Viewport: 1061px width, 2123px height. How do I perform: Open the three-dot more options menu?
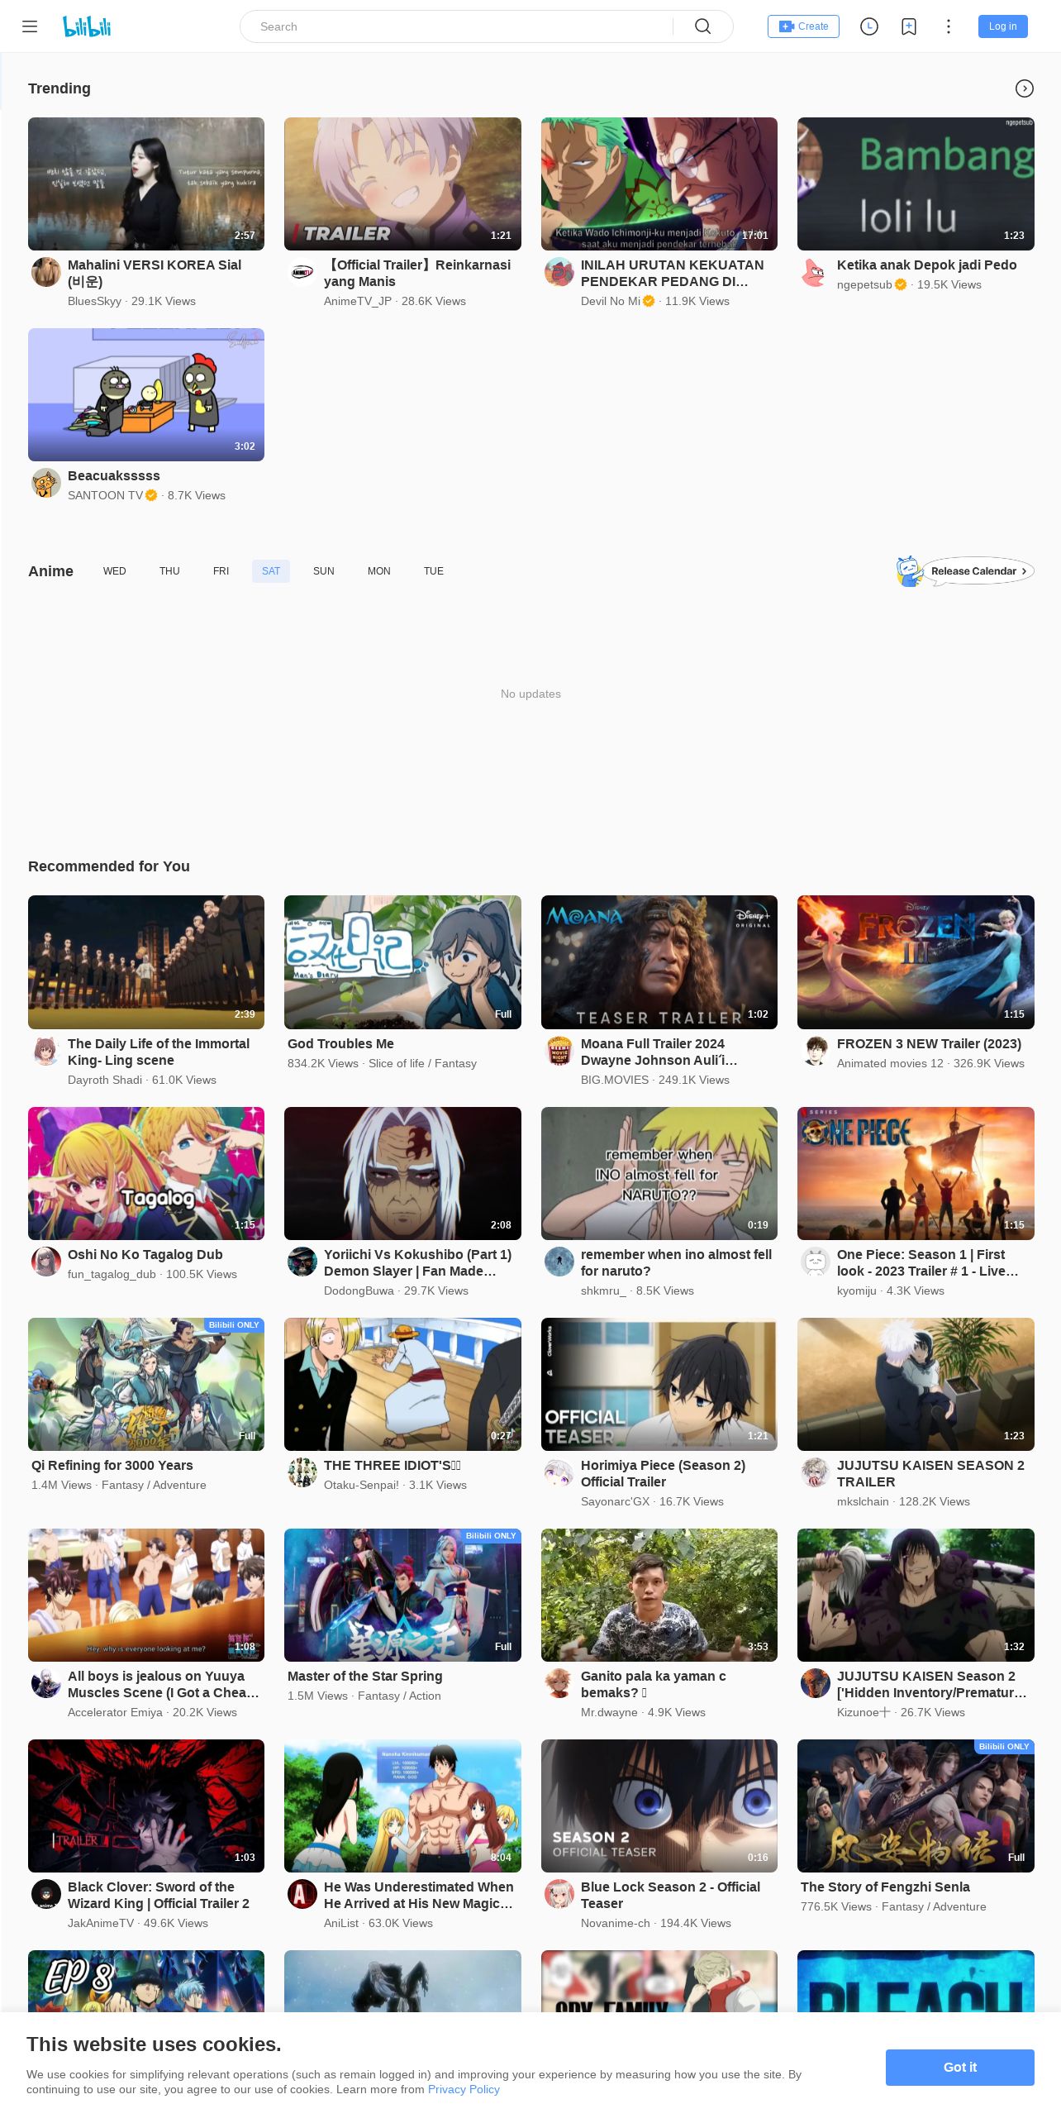949,26
